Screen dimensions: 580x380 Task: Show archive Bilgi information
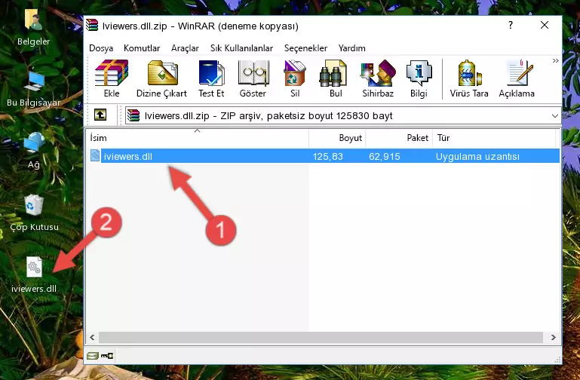(x=419, y=78)
